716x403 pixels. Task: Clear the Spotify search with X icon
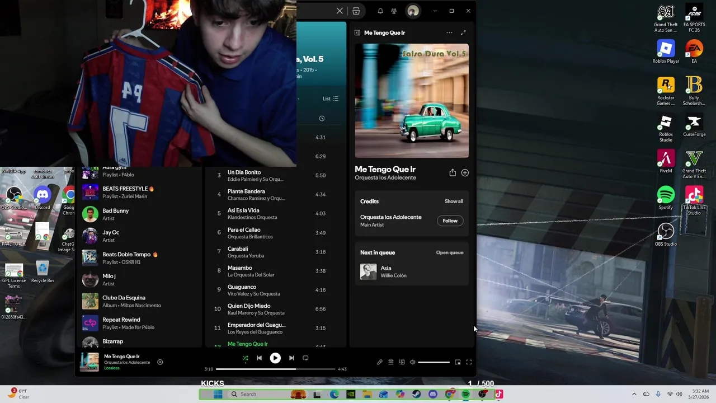click(340, 11)
